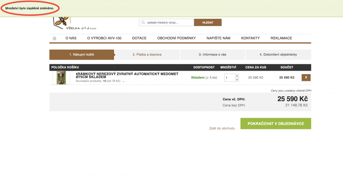Click the Skladem availability text
Screen dimensions: 343x185
(x=198, y=78)
